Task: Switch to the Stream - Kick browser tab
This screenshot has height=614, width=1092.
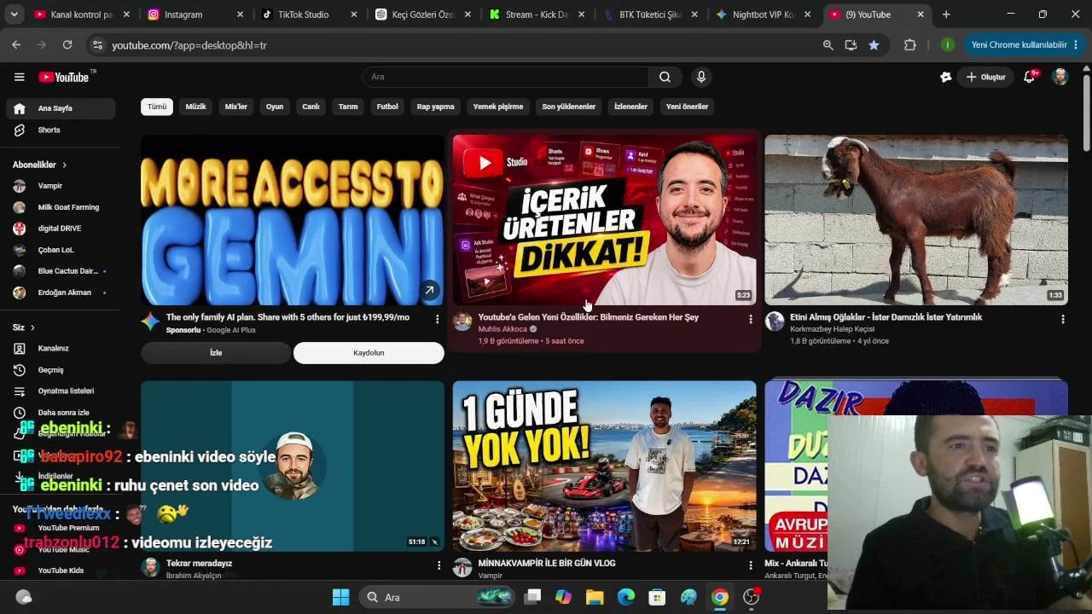Action: (536, 14)
